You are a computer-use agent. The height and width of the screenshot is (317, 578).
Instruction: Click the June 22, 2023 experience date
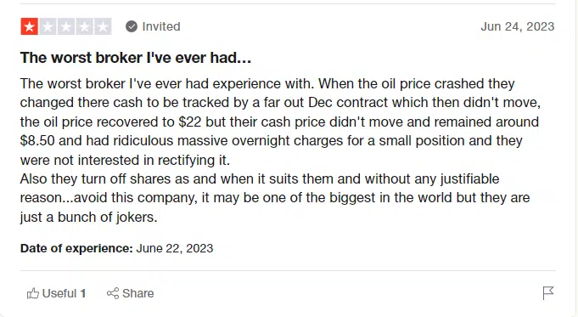coord(175,248)
